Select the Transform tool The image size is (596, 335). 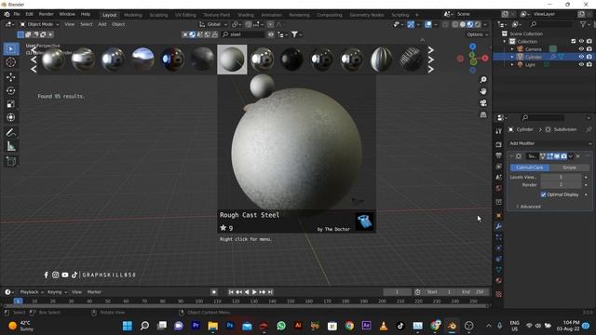tap(10, 117)
